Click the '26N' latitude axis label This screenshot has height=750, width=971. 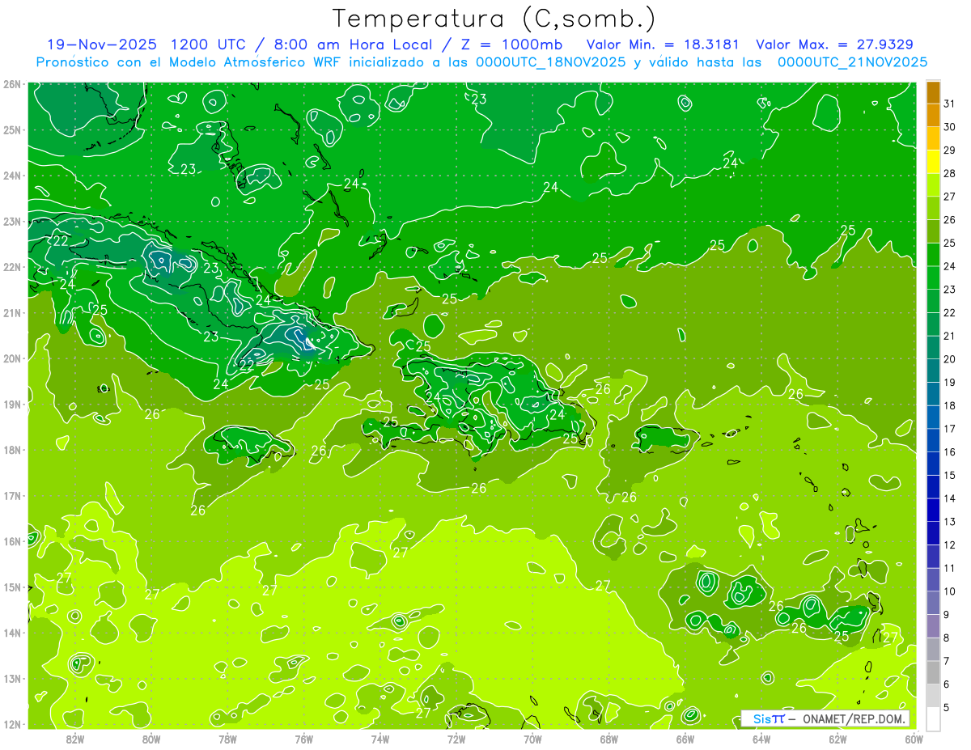[11, 84]
